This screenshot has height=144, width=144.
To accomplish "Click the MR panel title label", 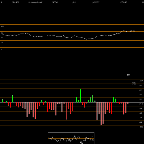I will pos(128,75).
